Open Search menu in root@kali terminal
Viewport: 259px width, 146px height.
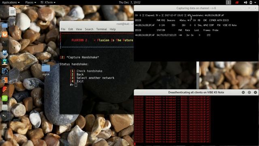coord(89,29)
